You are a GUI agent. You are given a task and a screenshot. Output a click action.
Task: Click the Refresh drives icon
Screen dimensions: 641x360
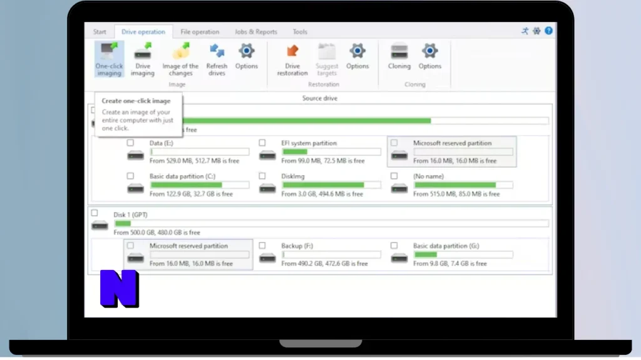point(217,51)
